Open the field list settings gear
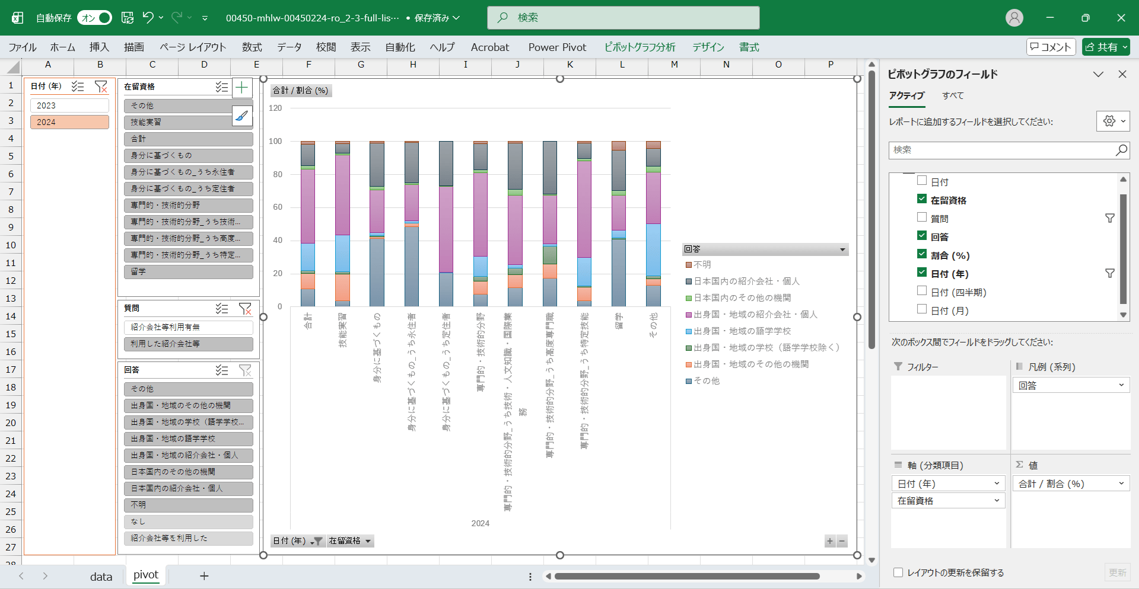Screen dimensions: 1139x589 1112,121
